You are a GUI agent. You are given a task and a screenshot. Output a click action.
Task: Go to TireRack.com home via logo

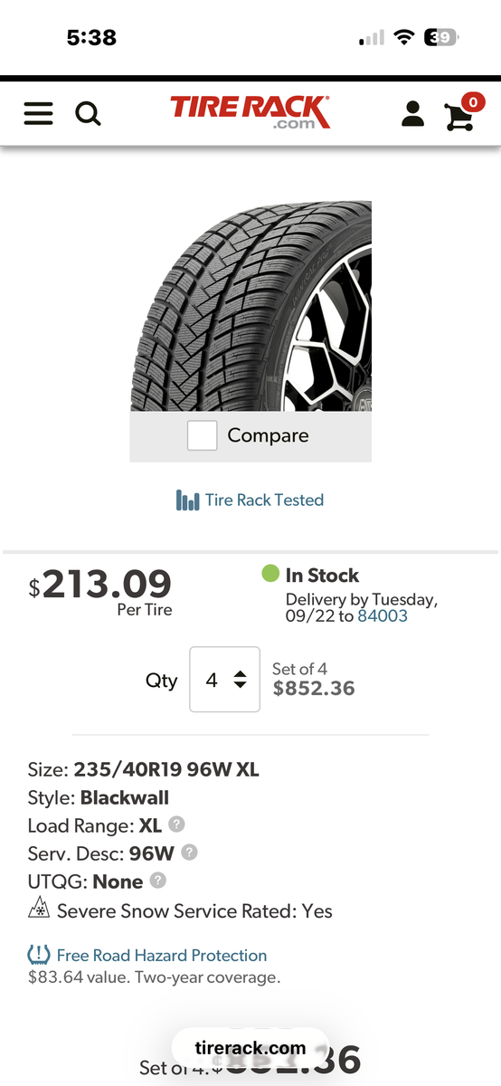[250, 112]
